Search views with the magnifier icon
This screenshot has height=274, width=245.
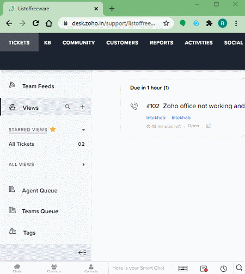(68, 107)
